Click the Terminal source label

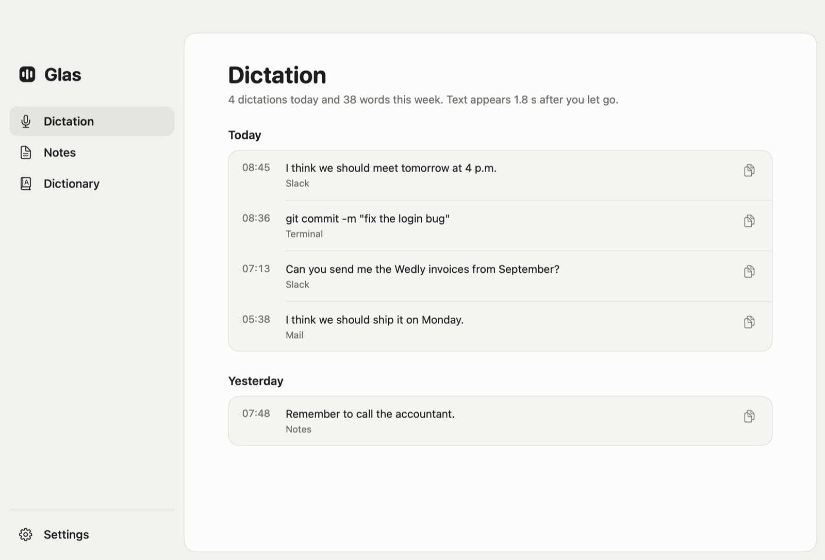click(x=304, y=234)
